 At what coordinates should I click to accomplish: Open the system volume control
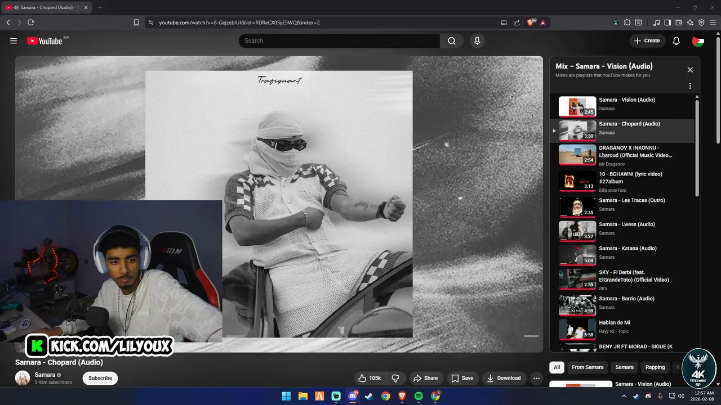[681, 396]
